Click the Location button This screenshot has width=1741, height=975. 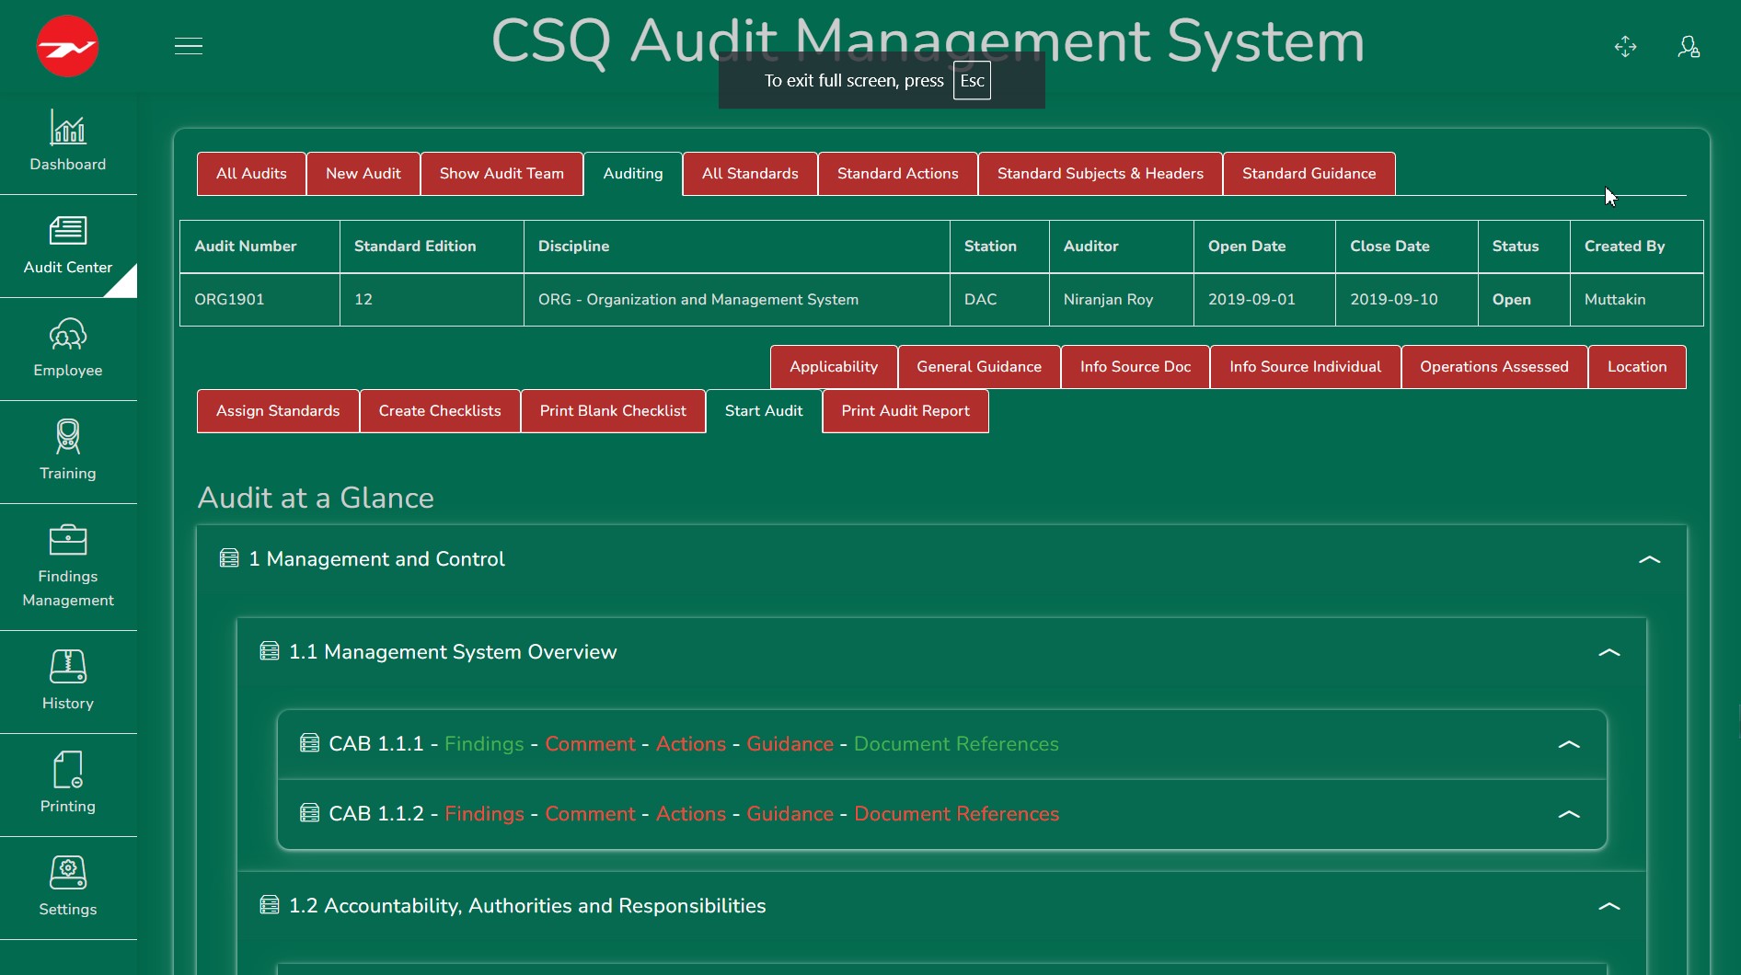[x=1637, y=367]
